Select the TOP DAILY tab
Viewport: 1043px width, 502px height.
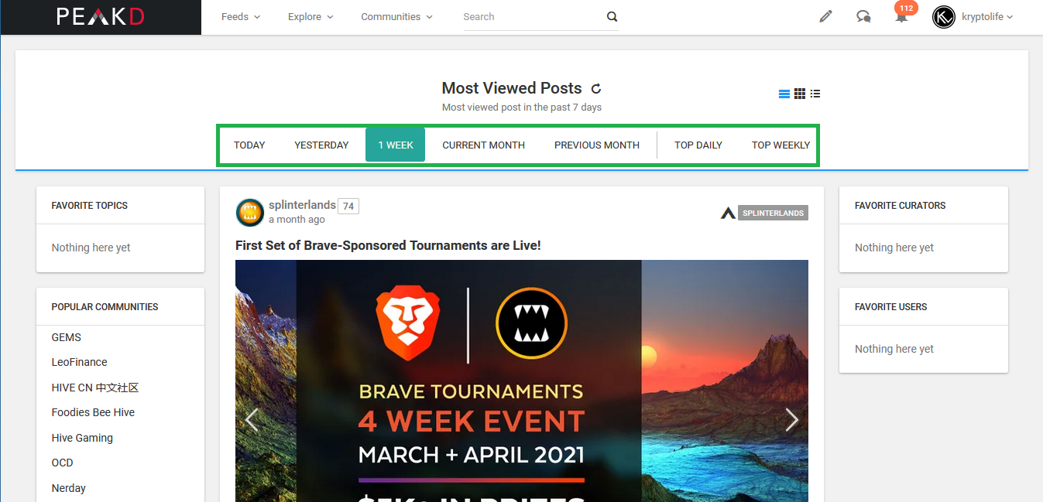[698, 145]
